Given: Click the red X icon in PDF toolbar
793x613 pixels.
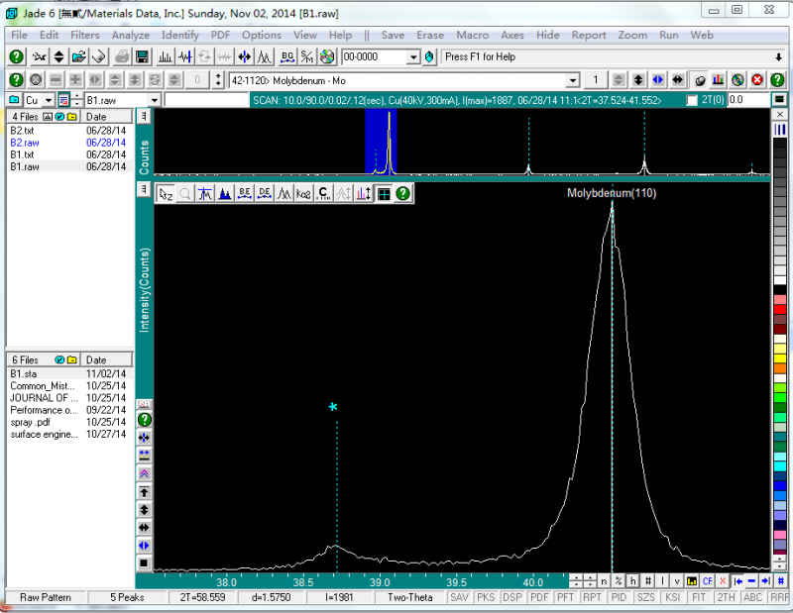Looking at the screenshot, I should (x=757, y=79).
